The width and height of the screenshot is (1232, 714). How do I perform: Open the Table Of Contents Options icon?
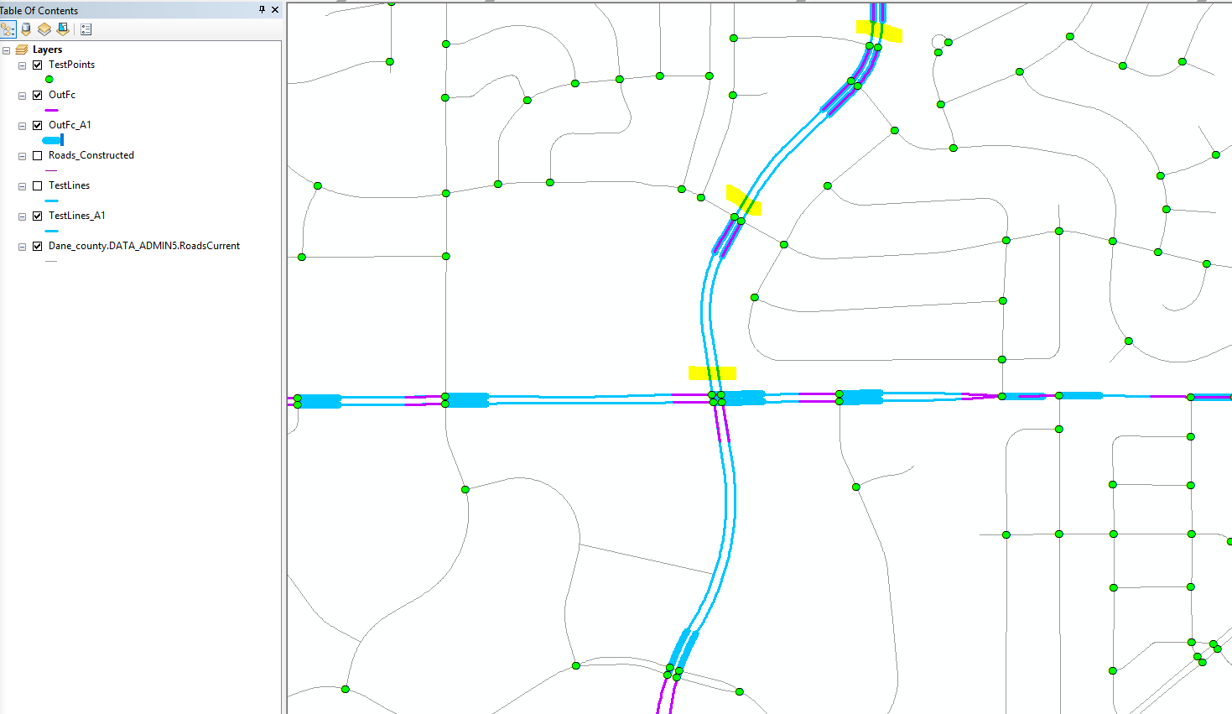click(x=85, y=29)
